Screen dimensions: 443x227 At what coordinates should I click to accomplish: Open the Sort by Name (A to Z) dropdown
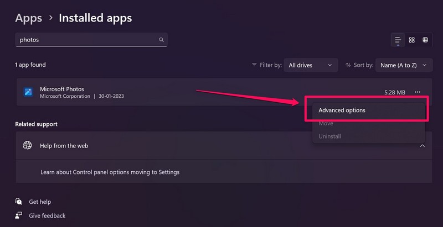(x=403, y=65)
